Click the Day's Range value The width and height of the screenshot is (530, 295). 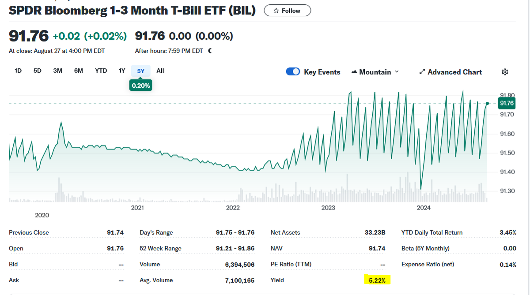pyautogui.click(x=235, y=232)
